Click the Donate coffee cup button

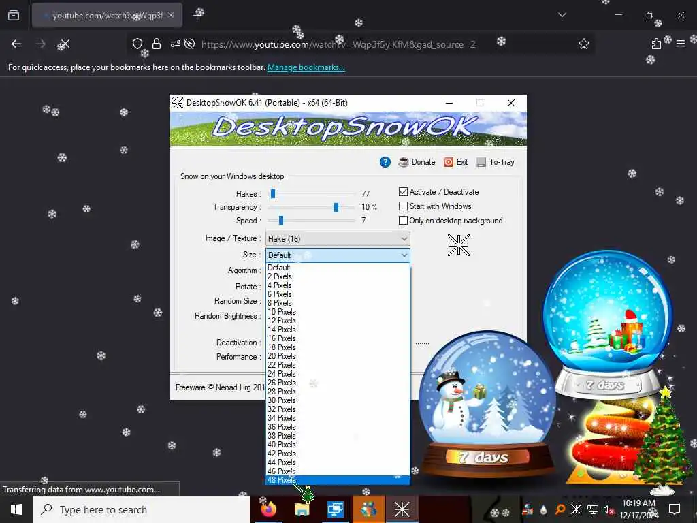(417, 162)
